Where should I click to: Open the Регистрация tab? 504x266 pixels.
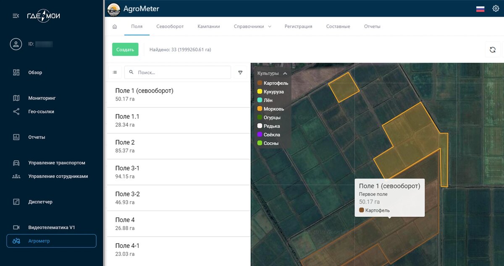pyautogui.click(x=298, y=26)
